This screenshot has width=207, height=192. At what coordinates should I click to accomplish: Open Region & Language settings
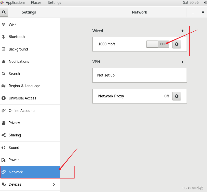(x=3, y=86)
